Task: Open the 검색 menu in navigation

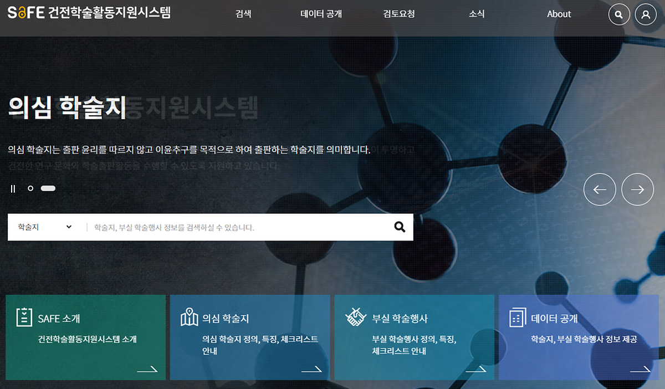Action: (x=243, y=14)
